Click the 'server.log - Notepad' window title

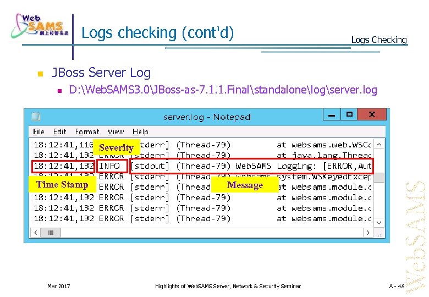[207, 117]
